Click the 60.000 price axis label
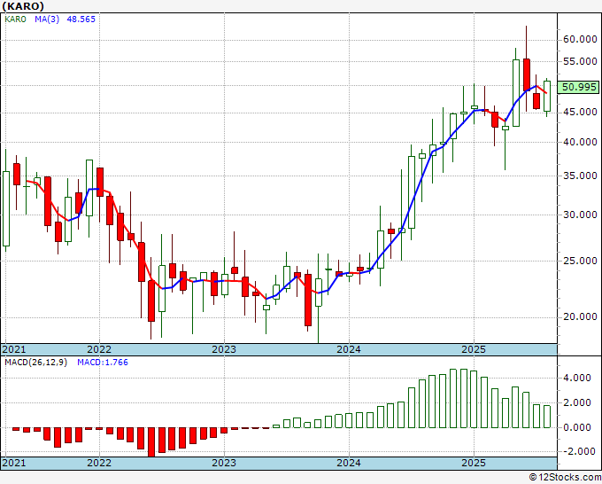The width and height of the screenshot is (602, 484). (580, 39)
